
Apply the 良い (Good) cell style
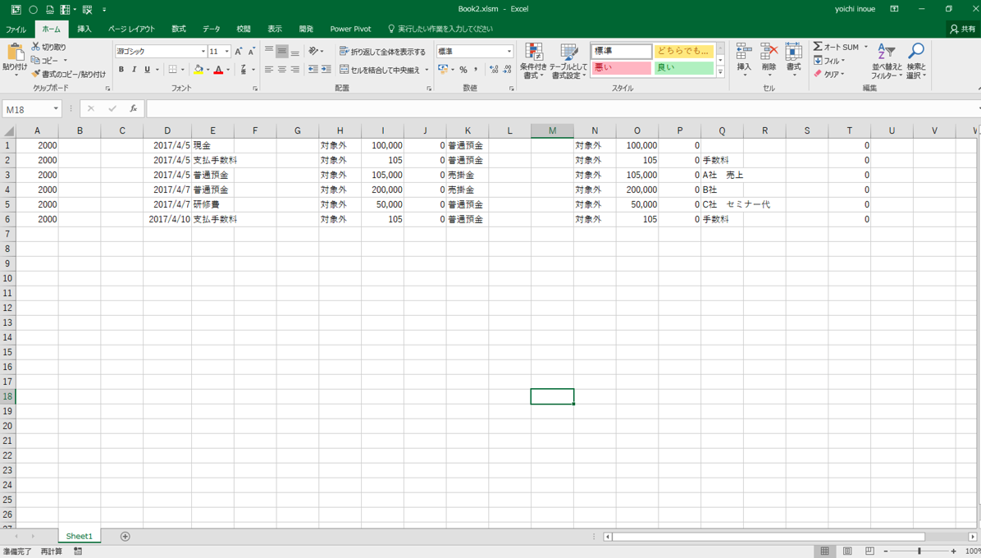point(684,67)
